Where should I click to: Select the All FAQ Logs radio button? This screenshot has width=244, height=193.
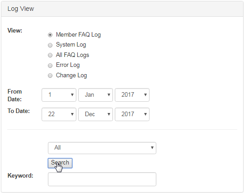(50, 55)
